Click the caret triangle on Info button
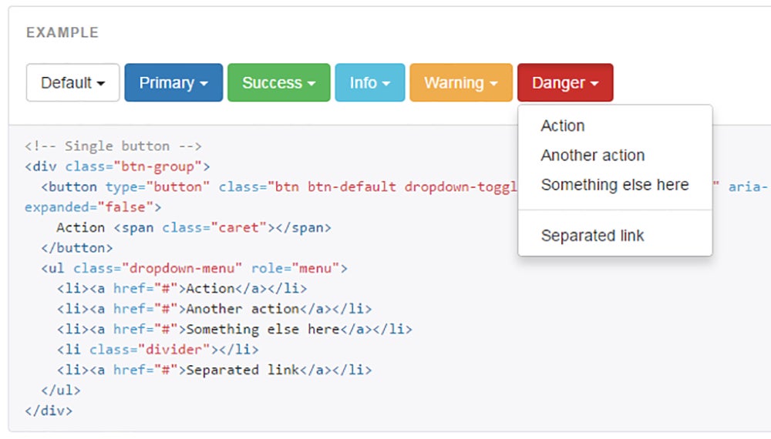The width and height of the screenshot is (771, 439). pos(386,84)
